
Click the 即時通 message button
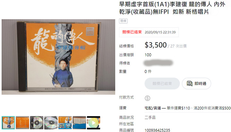(196, 83)
